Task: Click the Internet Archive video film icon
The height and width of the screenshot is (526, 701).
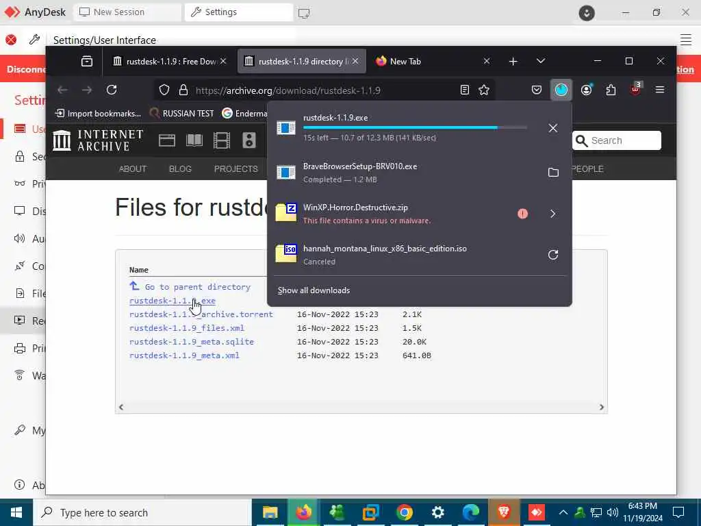Action: tap(222, 140)
